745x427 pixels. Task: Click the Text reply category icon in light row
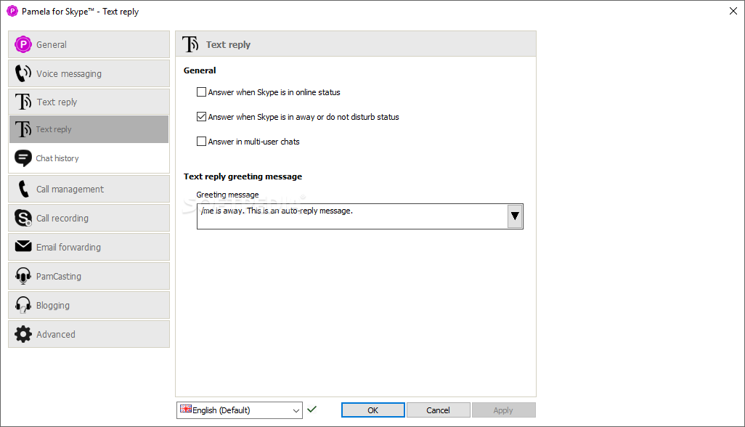click(23, 102)
